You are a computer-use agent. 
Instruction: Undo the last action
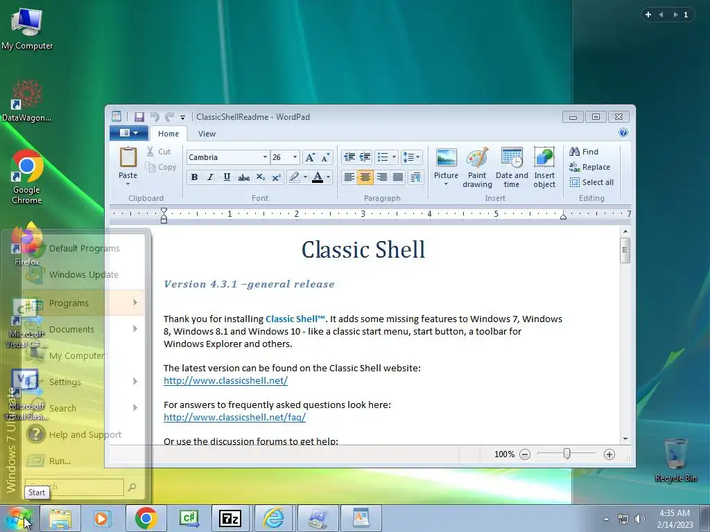point(155,116)
